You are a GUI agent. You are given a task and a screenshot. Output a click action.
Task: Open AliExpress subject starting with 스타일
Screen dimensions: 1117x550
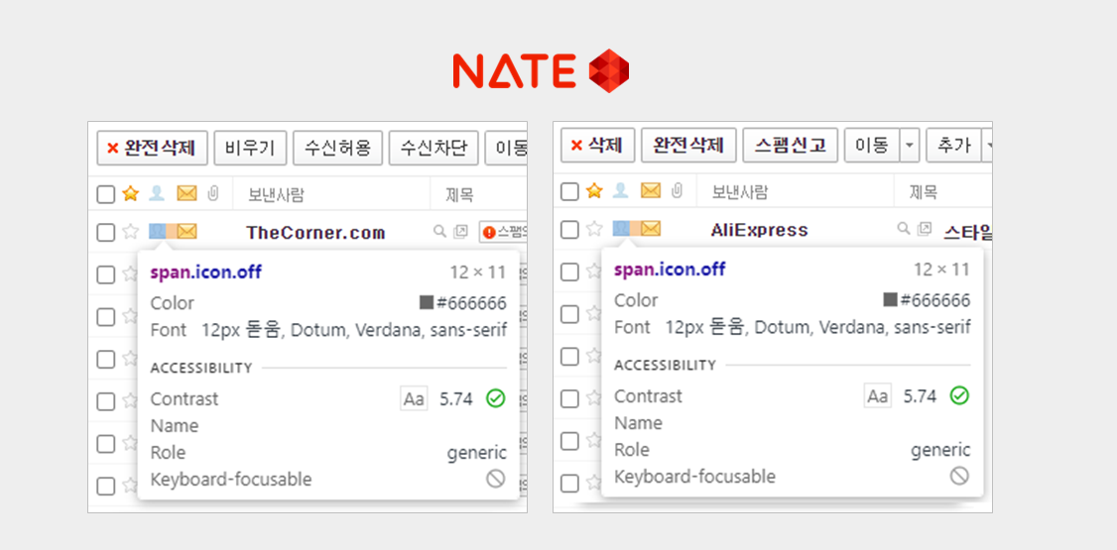click(967, 231)
